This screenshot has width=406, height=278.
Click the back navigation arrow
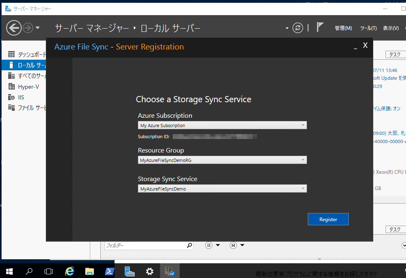pos(14,28)
